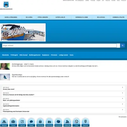Click the boats banner image
127x127 pixels.
[x=23, y=32]
